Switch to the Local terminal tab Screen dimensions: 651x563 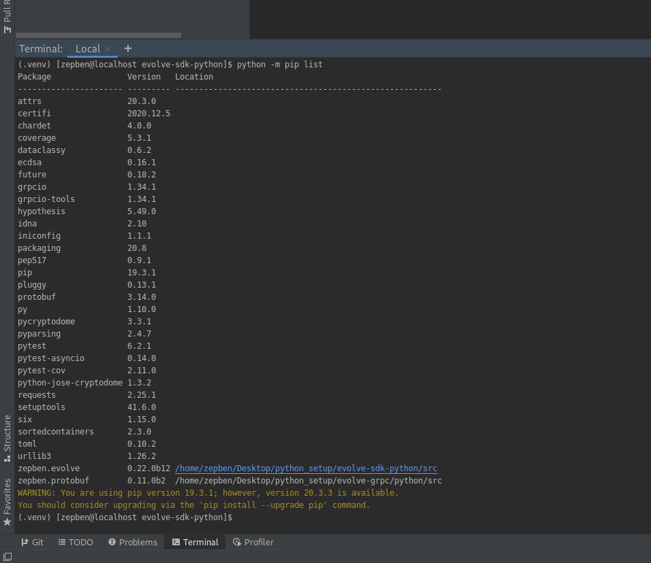(x=87, y=49)
